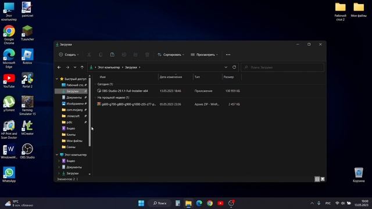The height and width of the screenshot is (209, 372).
Task: Open the Просмотреть view dropdown
Action: 204,55
